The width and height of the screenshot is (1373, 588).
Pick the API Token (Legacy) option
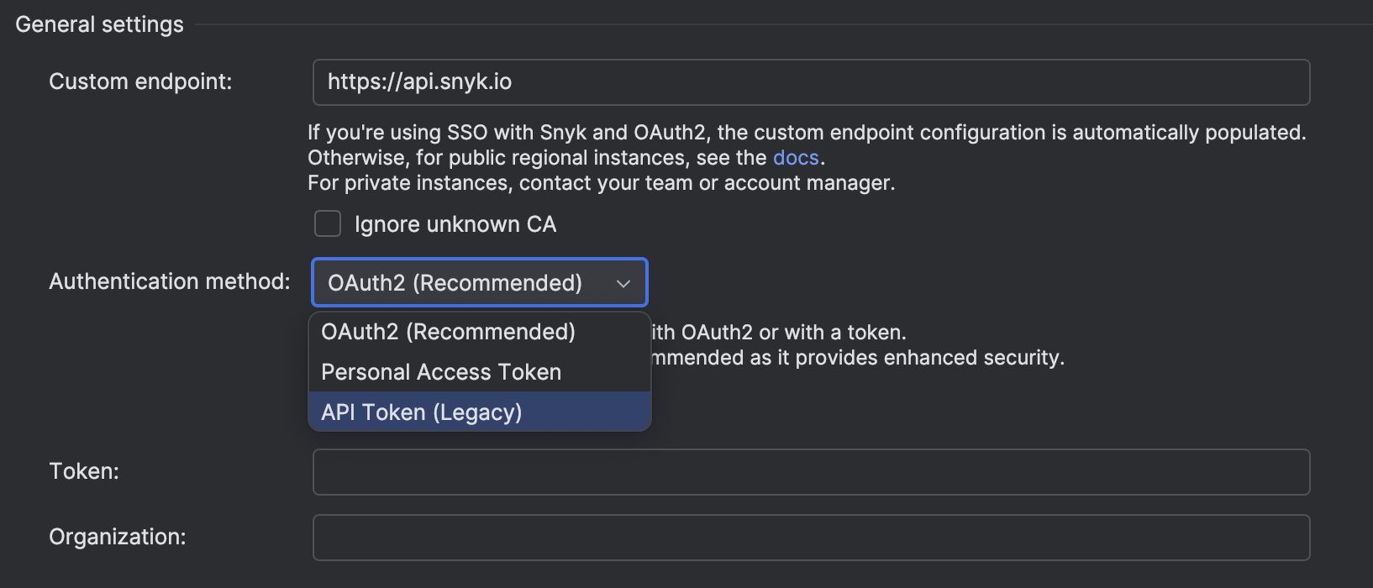(x=422, y=412)
